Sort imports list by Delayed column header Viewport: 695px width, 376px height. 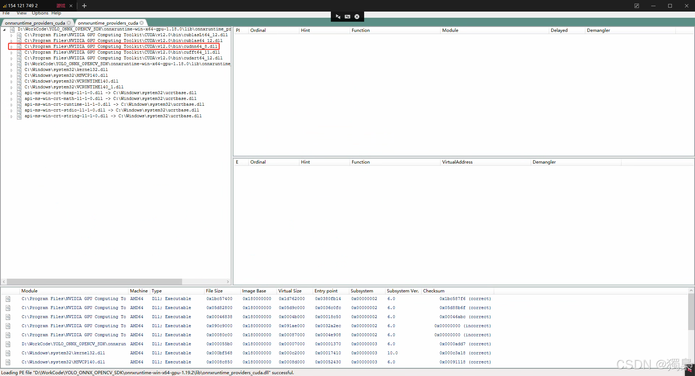click(566, 30)
